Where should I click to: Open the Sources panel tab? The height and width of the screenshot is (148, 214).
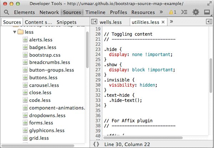72,12
